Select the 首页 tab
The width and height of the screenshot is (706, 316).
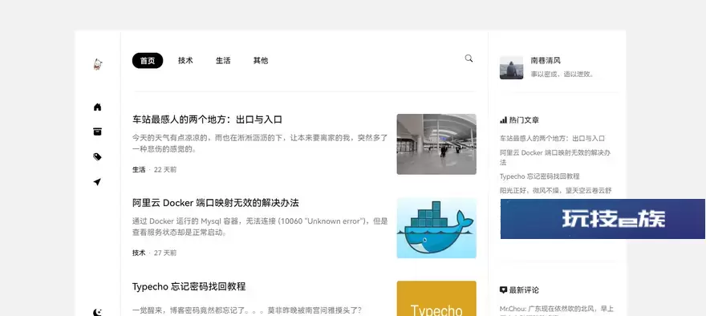[x=148, y=61]
